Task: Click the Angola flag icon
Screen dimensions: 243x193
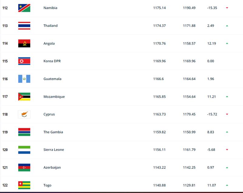Action: [x=24, y=43]
